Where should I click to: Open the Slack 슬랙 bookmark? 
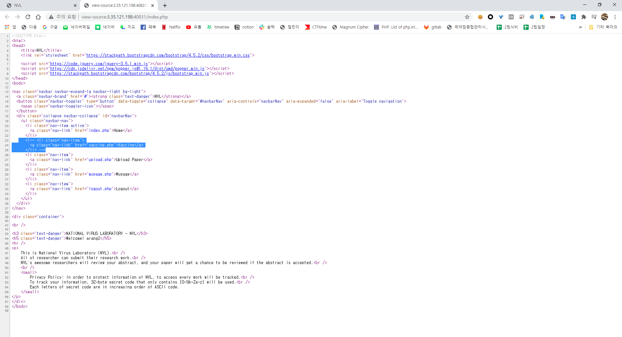(x=267, y=27)
